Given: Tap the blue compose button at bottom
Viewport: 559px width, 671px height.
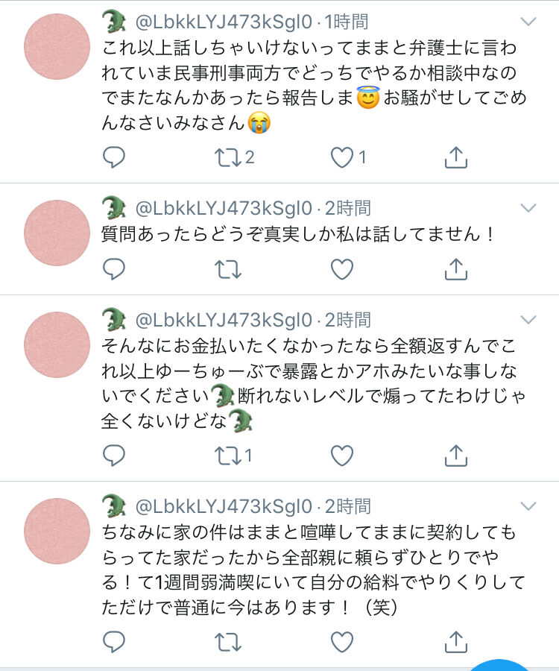Looking at the screenshot, I should click(500, 665).
